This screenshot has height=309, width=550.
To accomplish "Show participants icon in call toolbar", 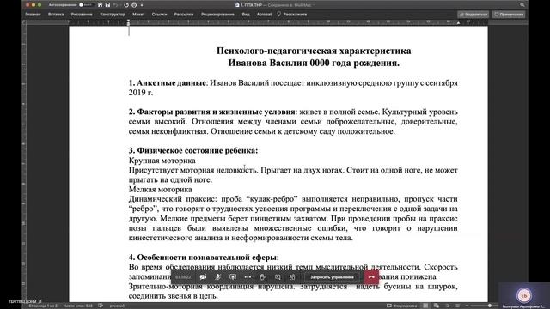I will click(292, 277).
